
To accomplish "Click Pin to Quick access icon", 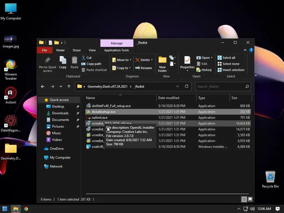I will 47,60.
